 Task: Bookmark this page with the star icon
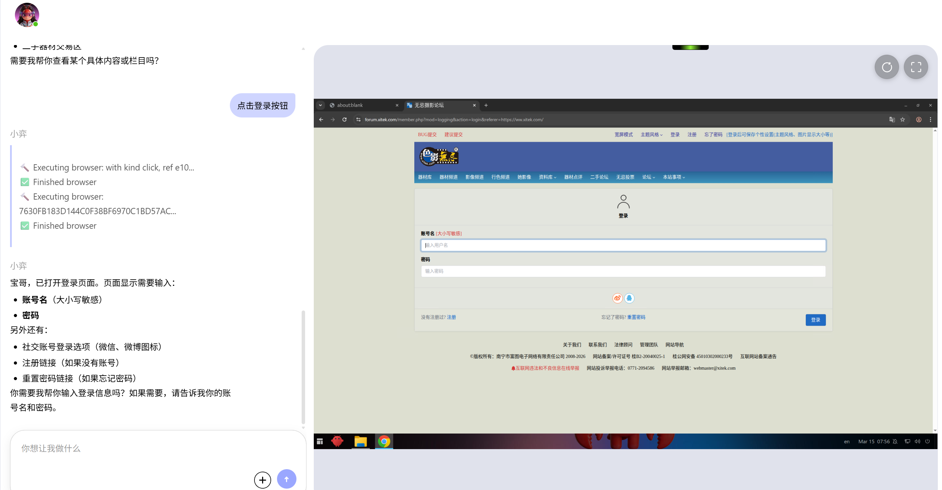point(902,120)
